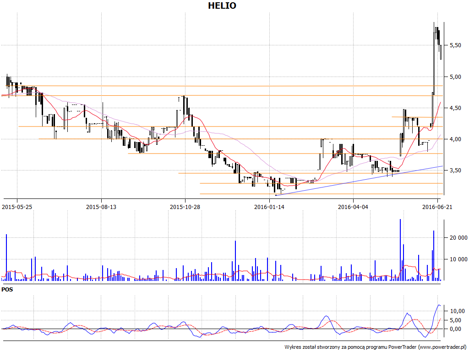Click the 5,00 price axis label

tap(455, 77)
